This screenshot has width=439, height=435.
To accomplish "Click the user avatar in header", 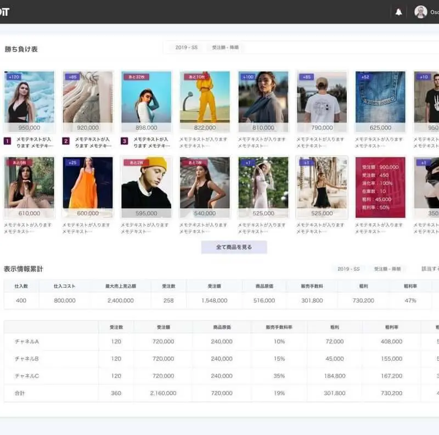I will pos(420,12).
